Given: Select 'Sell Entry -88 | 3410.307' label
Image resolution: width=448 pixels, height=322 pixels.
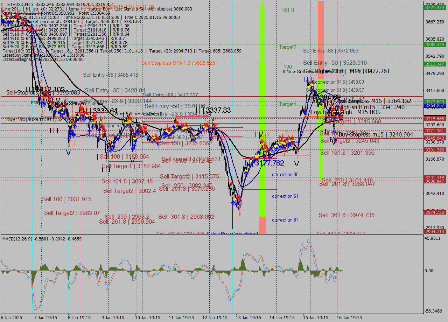Looking at the screenshot, I should tap(170, 95).
